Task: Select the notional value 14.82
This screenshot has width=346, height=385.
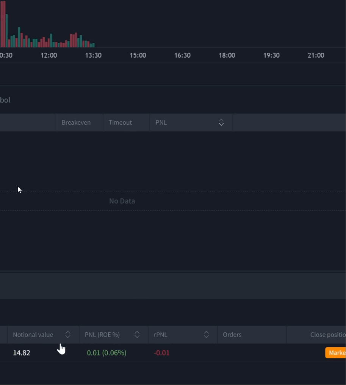Action: 22,353
